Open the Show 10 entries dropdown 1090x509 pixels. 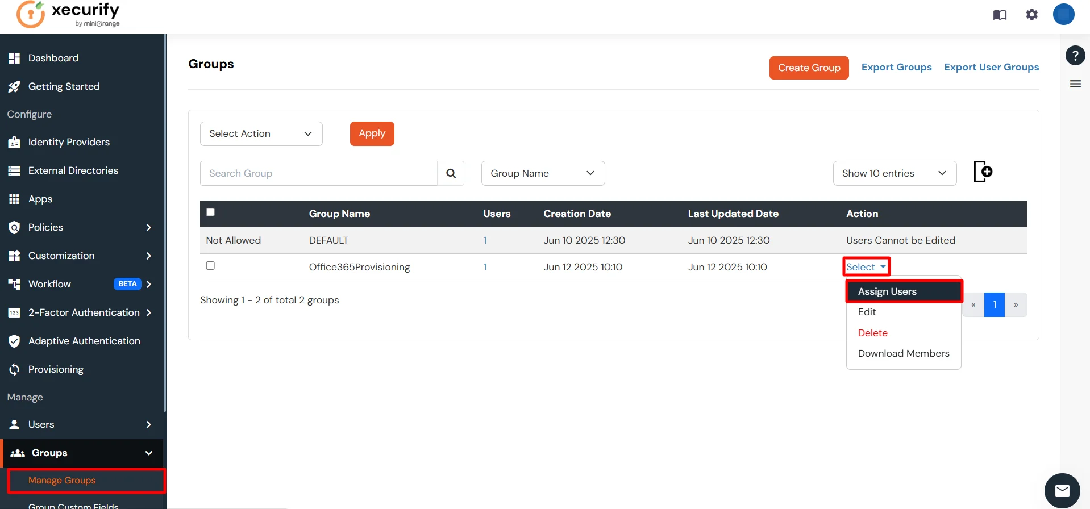(x=895, y=173)
